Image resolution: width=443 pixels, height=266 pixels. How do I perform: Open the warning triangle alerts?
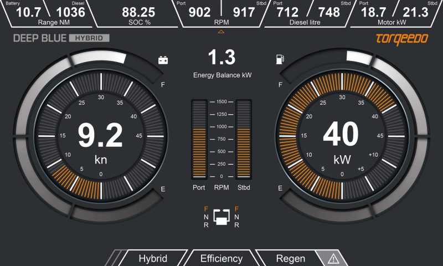coord(333,258)
